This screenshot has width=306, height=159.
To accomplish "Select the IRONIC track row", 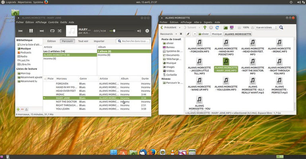I will (x=97, y=95).
